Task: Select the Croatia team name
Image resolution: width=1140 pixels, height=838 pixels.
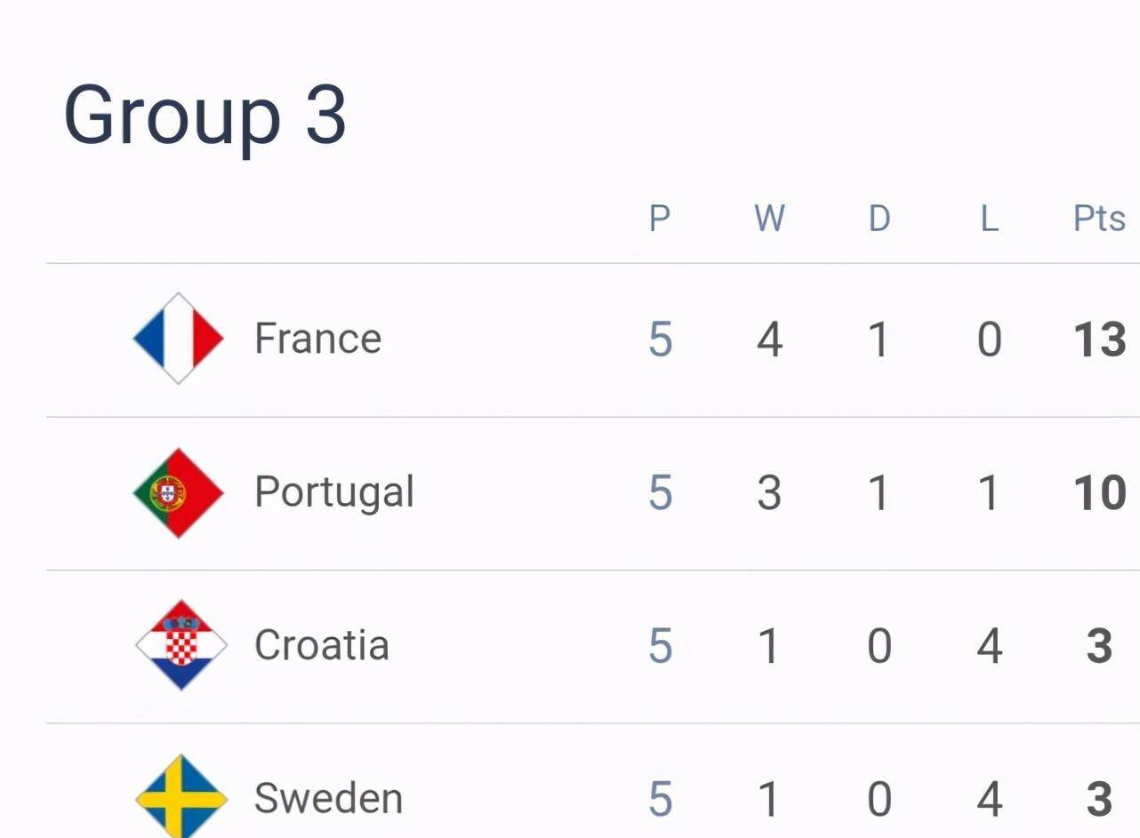Action: [x=321, y=645]
